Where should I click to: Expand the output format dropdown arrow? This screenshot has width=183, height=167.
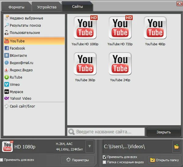[89, 147]
